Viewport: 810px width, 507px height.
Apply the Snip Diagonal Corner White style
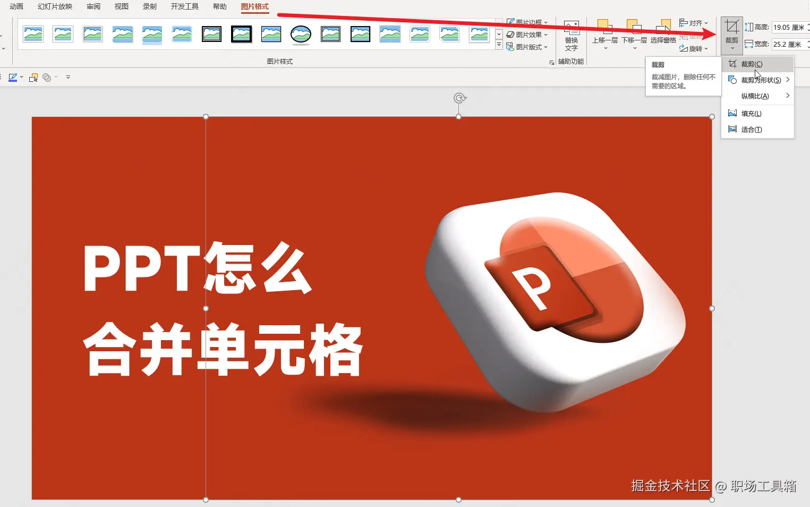point(449,35)
